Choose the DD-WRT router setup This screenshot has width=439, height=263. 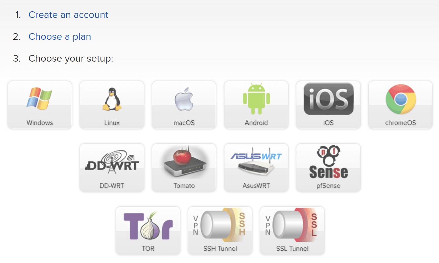[x=112, y=168]
